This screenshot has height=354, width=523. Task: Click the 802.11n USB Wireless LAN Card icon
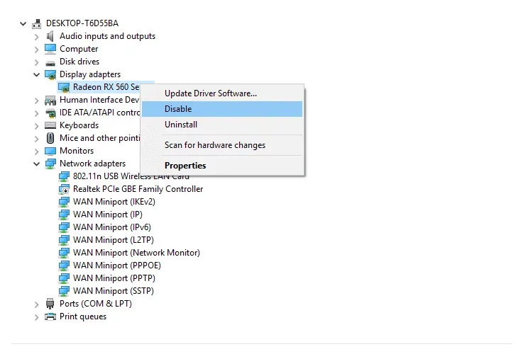(x=64, y=176)
